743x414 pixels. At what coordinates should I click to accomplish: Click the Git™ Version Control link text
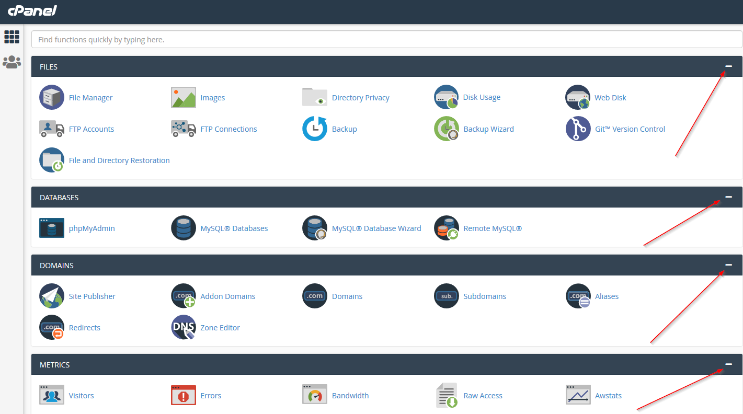click(630, 129)
